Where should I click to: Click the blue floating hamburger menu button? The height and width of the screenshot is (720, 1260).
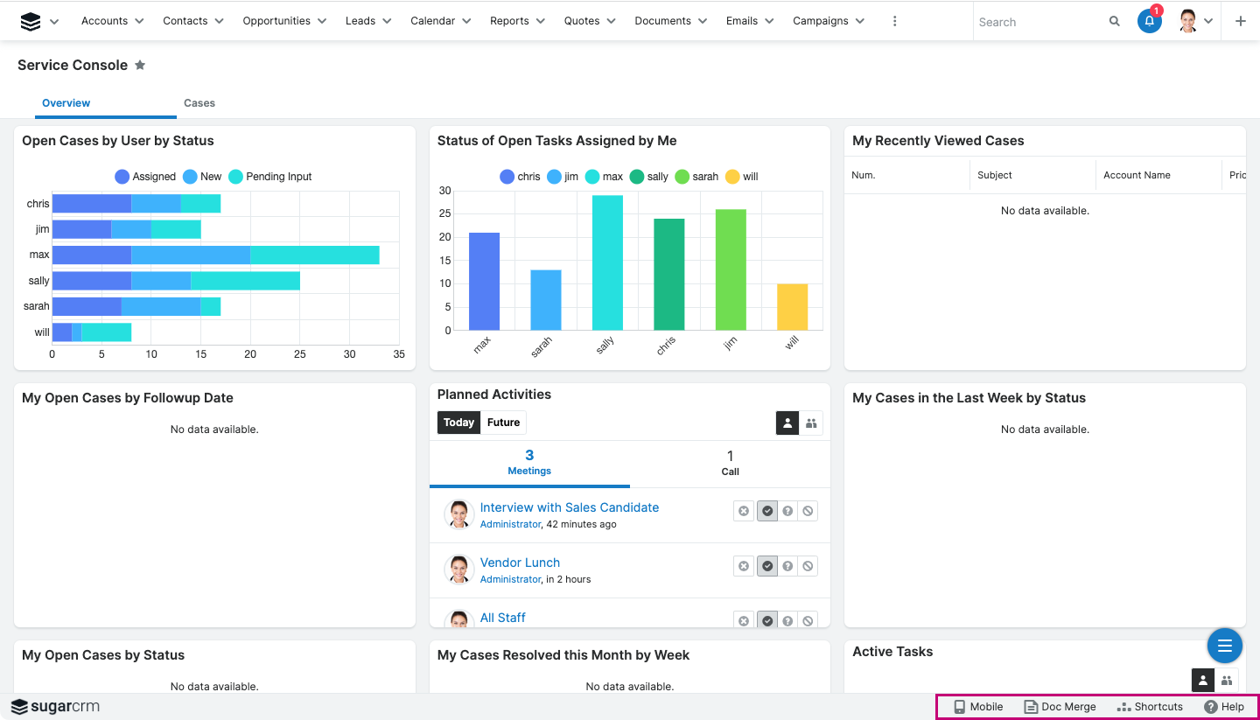coord(1224,646)
